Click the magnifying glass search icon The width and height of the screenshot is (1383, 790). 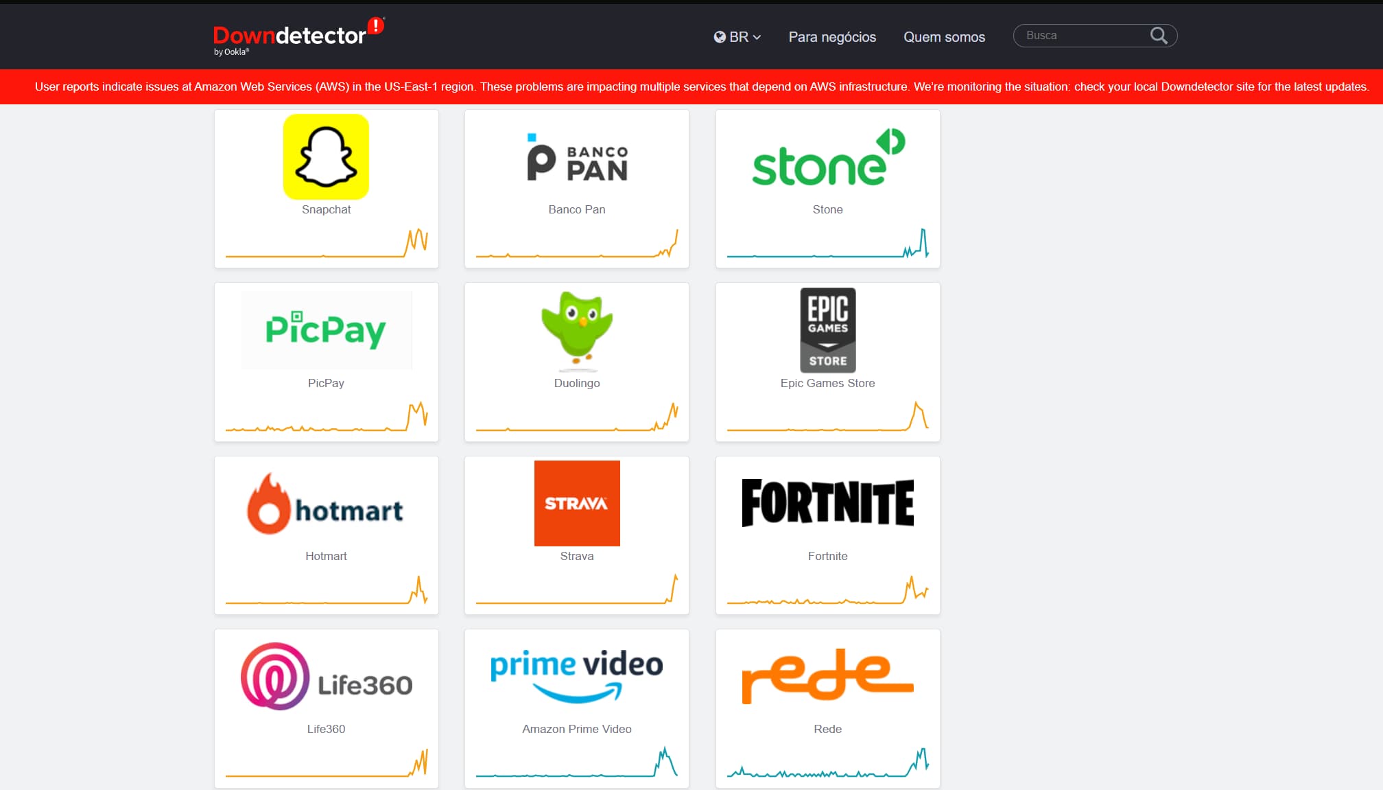1159,36
